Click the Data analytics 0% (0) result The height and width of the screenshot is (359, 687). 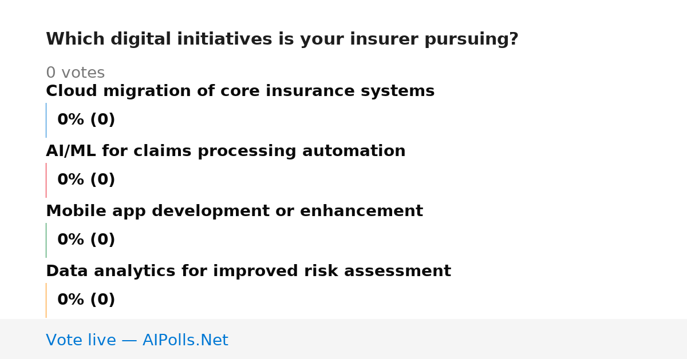[x=86, y=300]
